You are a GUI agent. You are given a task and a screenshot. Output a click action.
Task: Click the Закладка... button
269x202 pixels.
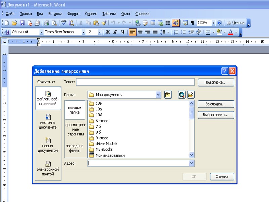click(x=216, y=104)
